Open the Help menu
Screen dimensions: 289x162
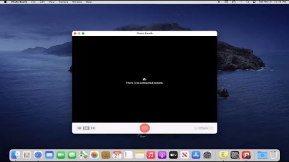pyautogui.click(x=89, y=2)
